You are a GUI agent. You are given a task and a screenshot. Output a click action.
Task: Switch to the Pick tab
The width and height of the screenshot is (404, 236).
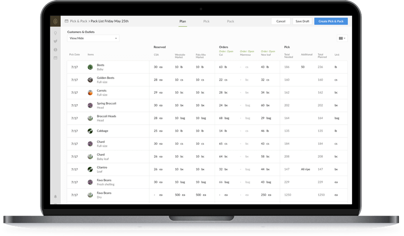point(206,22)
